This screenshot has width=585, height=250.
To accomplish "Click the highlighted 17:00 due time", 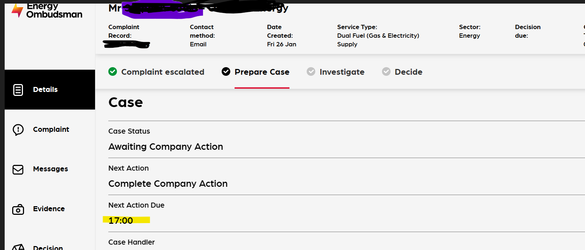I will coord(121,221).
